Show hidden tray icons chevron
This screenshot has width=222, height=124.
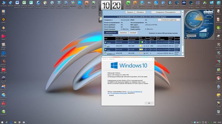click(x=192, y=122)
